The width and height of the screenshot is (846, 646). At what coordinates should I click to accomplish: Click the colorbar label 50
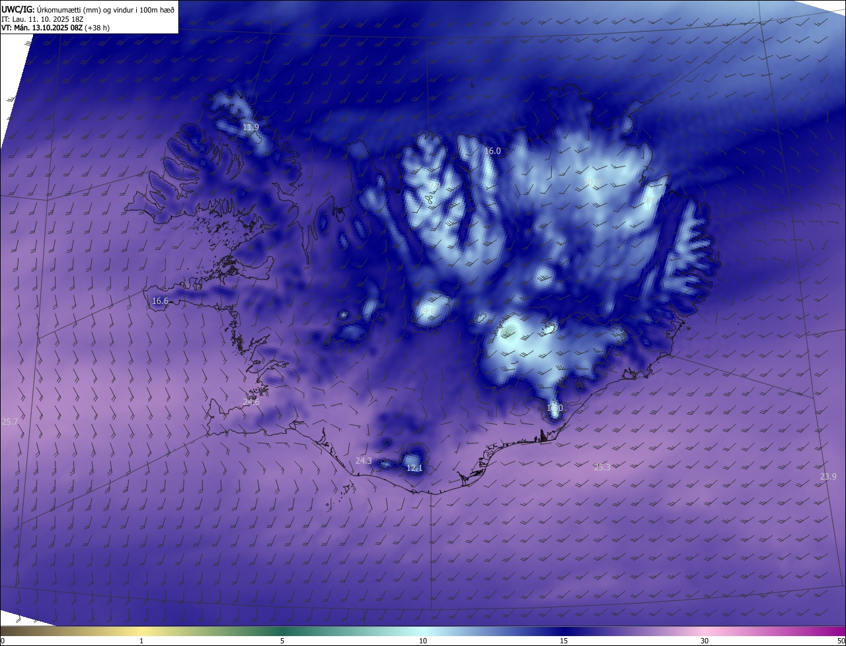(x=841, y=641)
